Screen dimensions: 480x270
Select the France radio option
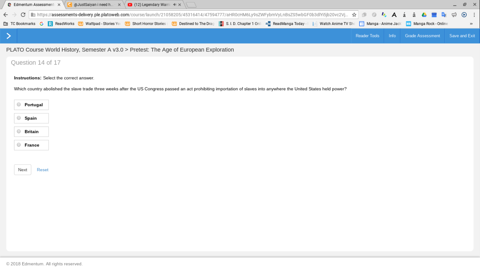click(x=19, y=144)
